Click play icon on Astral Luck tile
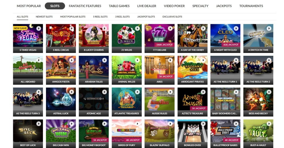Viewport: 284px width, 148px height. (72, 92)
